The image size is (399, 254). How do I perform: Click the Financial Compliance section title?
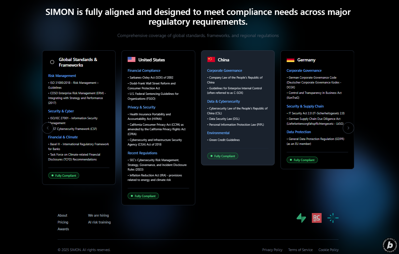[x=144, y=70]
